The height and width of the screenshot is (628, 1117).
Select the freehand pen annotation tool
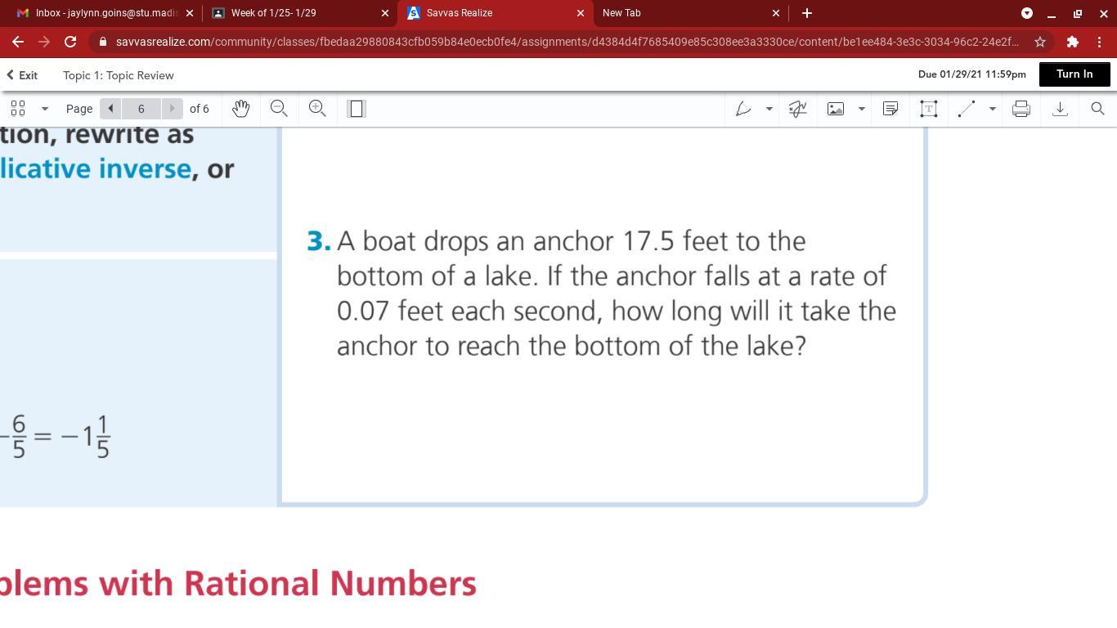pos(743,109)
